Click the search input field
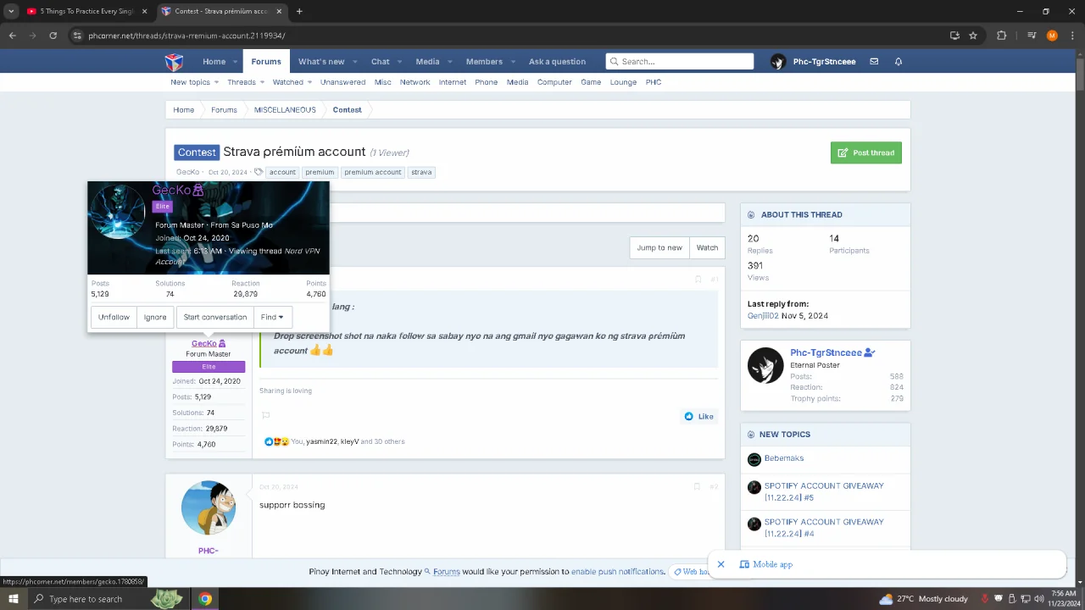Screen dimensions: 1085x610 click(x=680, y=62)
